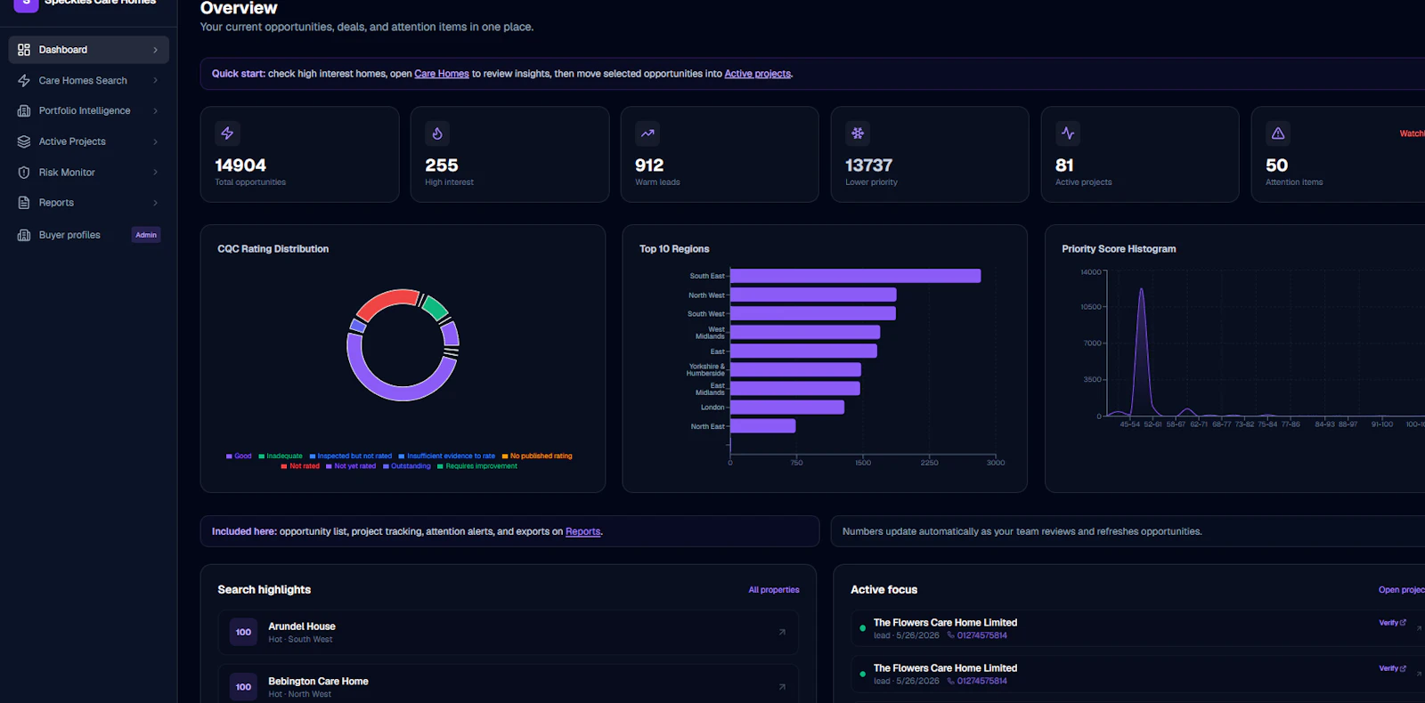
Task: Click the Risk Monitor shield icon
Action: 24,172
